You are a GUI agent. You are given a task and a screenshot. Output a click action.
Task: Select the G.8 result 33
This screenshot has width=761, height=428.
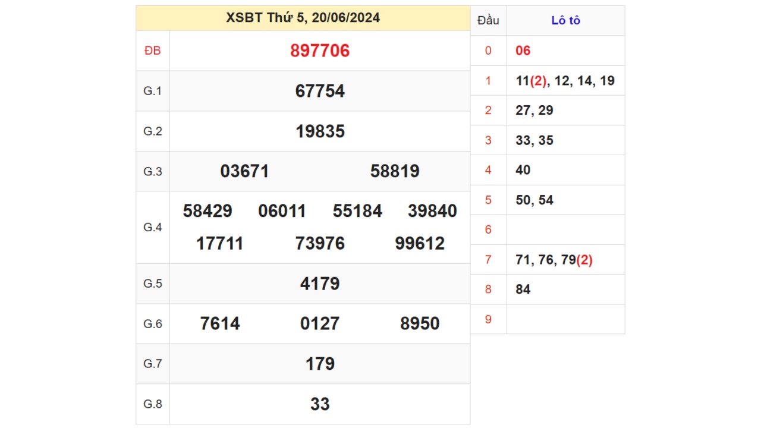[320, 404]
